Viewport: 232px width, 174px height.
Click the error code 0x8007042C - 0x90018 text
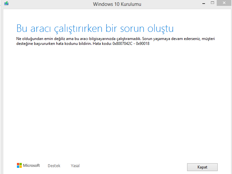131,44
